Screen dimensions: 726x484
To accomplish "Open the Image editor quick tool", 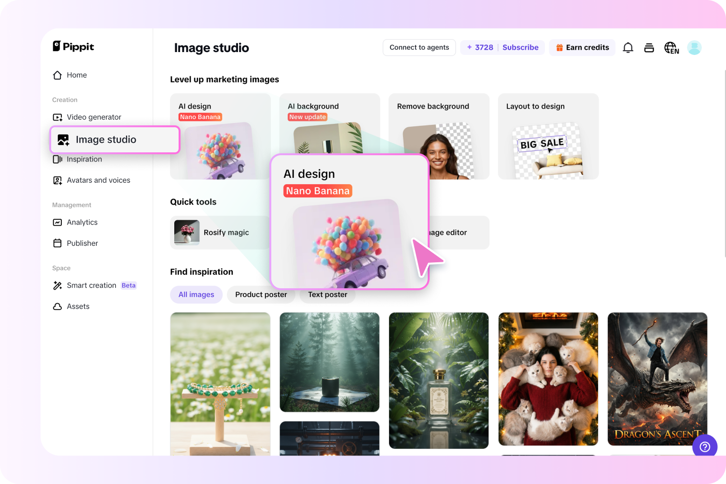I will point(459,232).
